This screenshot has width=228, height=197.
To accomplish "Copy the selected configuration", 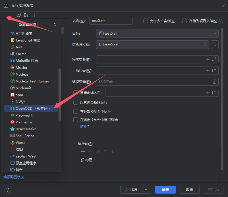I will [x=18, y=15].
